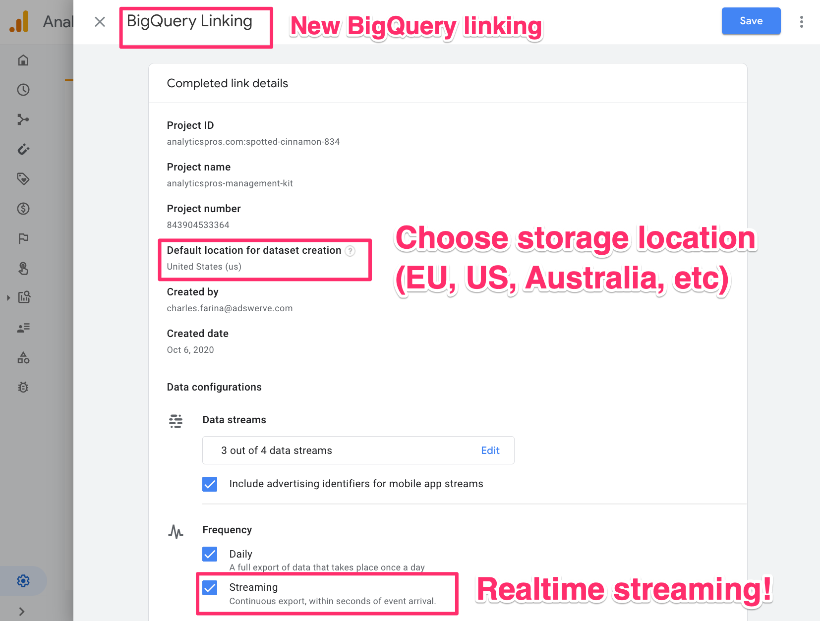Select the creator email charles.farina@adswerve.com

[x=230, y=308]
